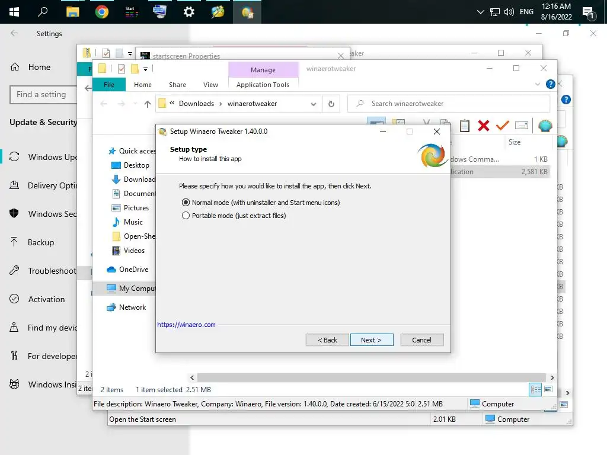This screenshot has height=455, width=607.
Task: Expand address bar history dropdown
Action: point(314,104)
